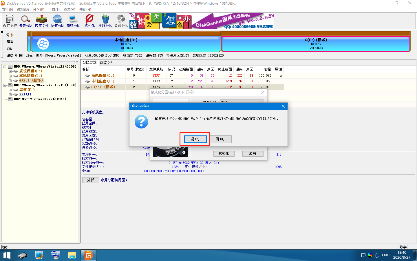The height and width of the screenshot is (261, 417).
Task: Open the Windows Start menu
Action: [x=7, y=255]
